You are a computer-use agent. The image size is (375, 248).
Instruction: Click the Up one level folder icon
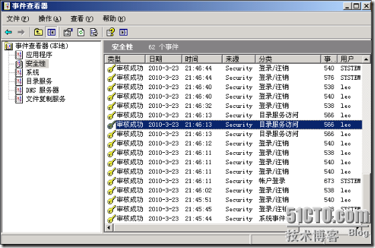pos(38,32)
